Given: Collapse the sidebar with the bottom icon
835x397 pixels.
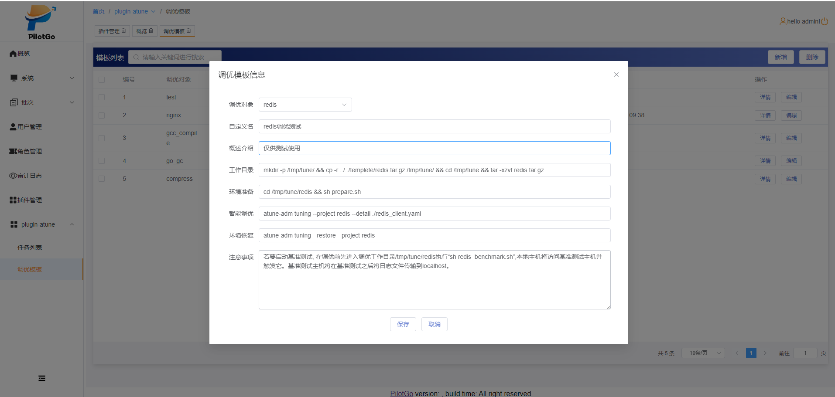Looking at the screenshot, I should tap(41, 378).
